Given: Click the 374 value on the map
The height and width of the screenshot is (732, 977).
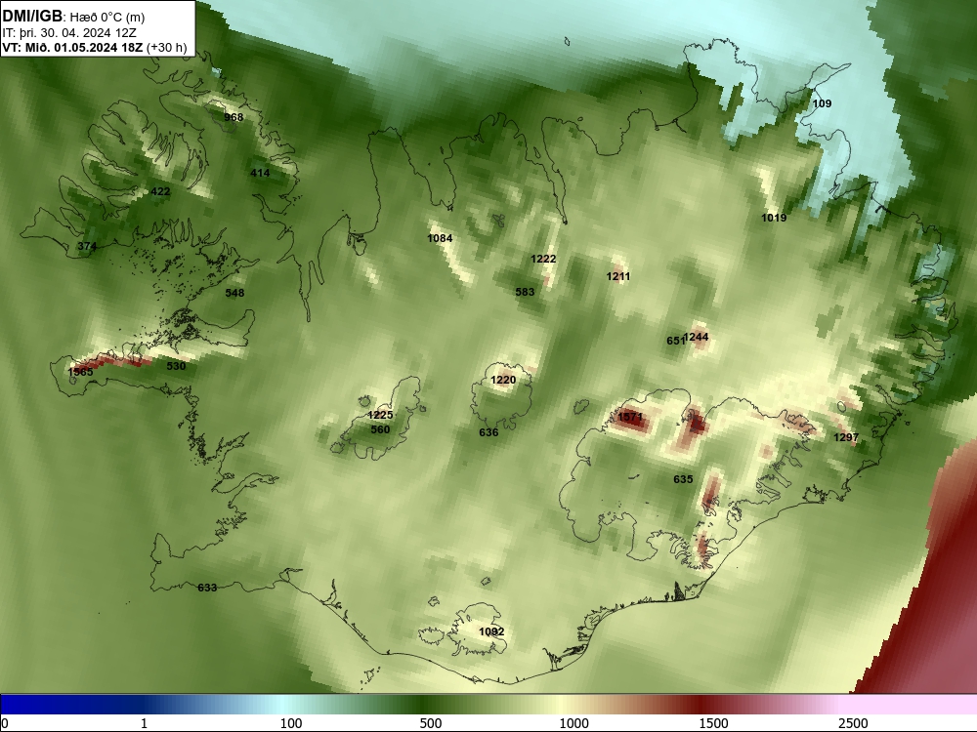Looking at the screenshot, I should [87, 247].
